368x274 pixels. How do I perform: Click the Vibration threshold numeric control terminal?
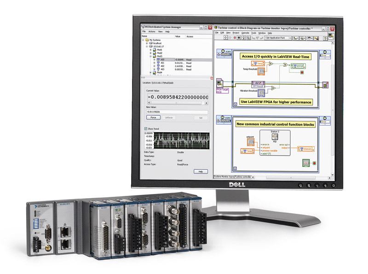tap(261, 93)
